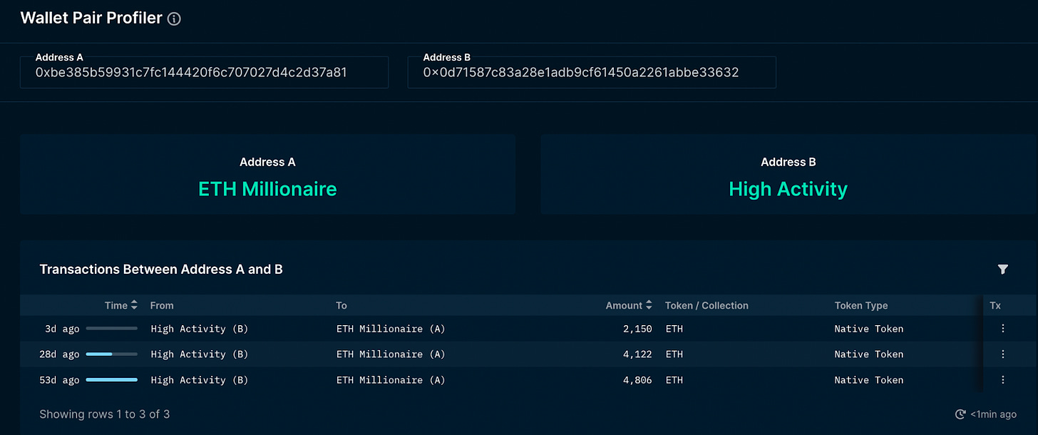Click High Activity (B) sender in 3d ago row
The image size is (1038, 435).
[200, 329]
